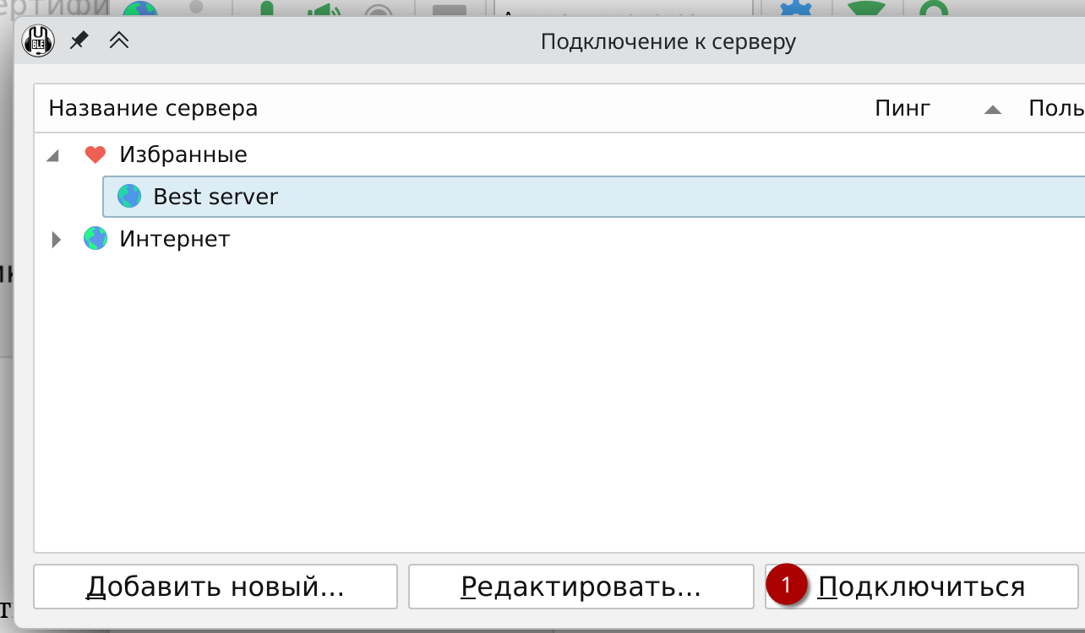The width and height of the screenshot is (1085, 633).
Task: Collapse the window using the double chevron
Action: point(119,40)
